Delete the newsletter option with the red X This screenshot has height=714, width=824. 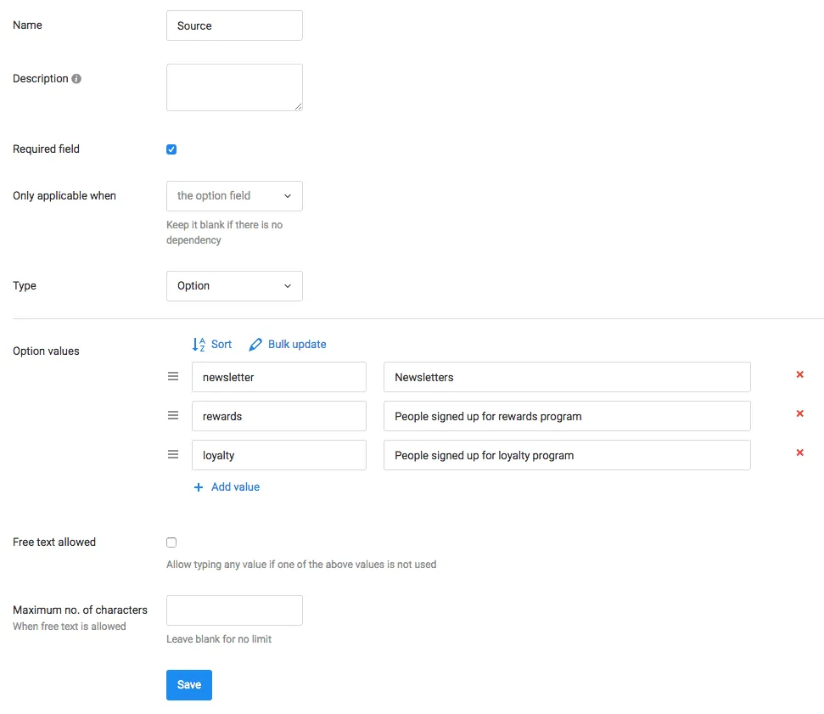pos(799,374)
